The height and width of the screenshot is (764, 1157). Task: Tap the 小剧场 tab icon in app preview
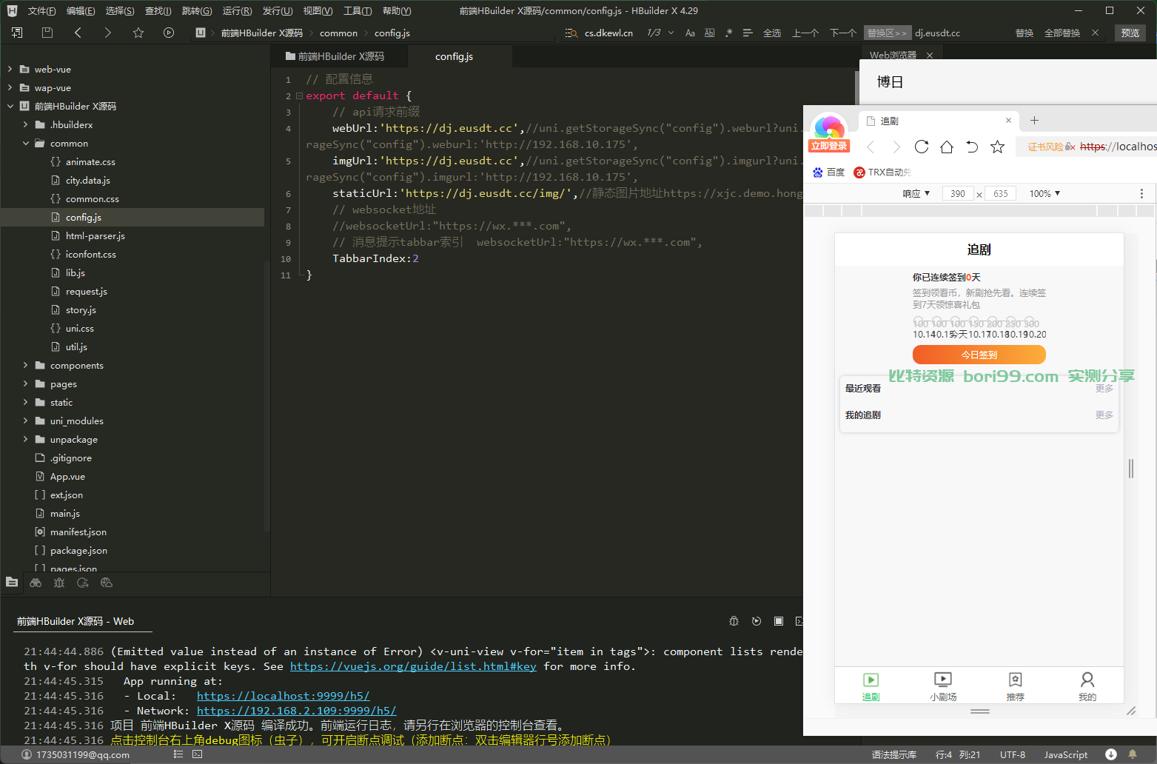[x=943, y=679]
